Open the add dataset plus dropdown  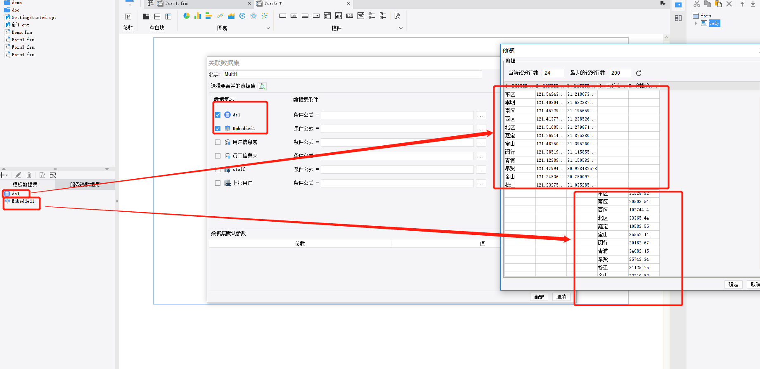point(4,175)
